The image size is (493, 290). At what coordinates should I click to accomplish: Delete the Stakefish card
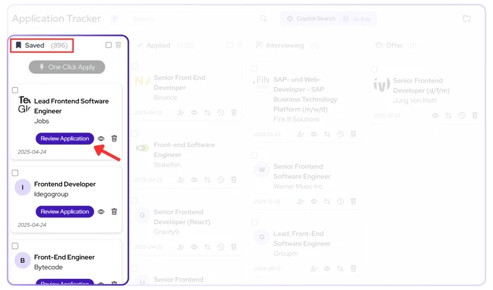pyautogui.click(x=234, y=180)
